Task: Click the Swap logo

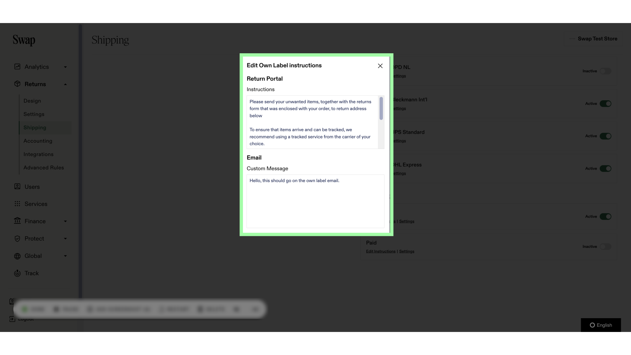Action: pyautogui.click(x=24, y=40)
